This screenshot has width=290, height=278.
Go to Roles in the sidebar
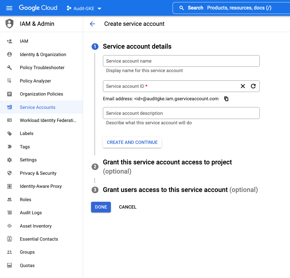click(26, 200)
